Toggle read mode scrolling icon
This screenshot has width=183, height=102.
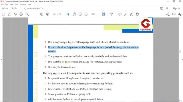coord(111,14)
